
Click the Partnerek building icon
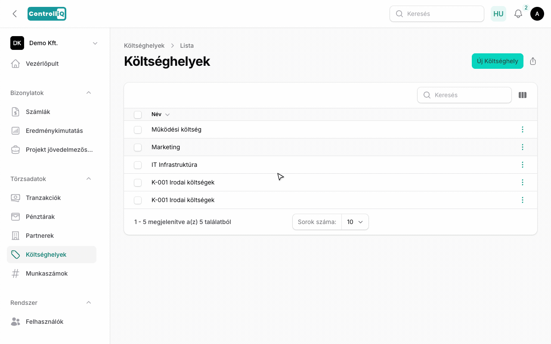click(15, 236)
